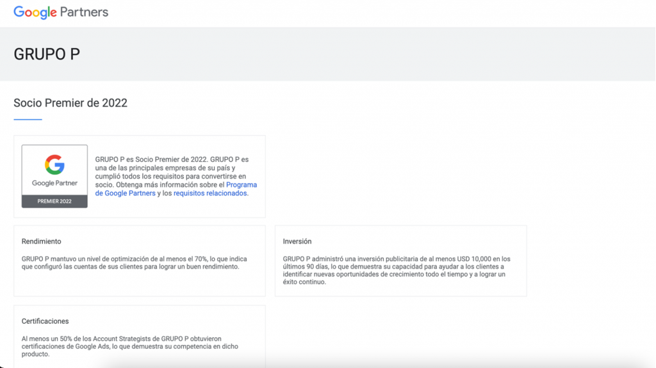
Task: Click the text about 70% optimization level
Action: [135, 262]
